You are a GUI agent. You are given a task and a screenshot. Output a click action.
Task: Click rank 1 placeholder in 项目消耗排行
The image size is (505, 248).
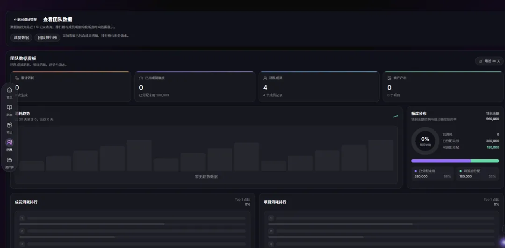tap(382, 220)
